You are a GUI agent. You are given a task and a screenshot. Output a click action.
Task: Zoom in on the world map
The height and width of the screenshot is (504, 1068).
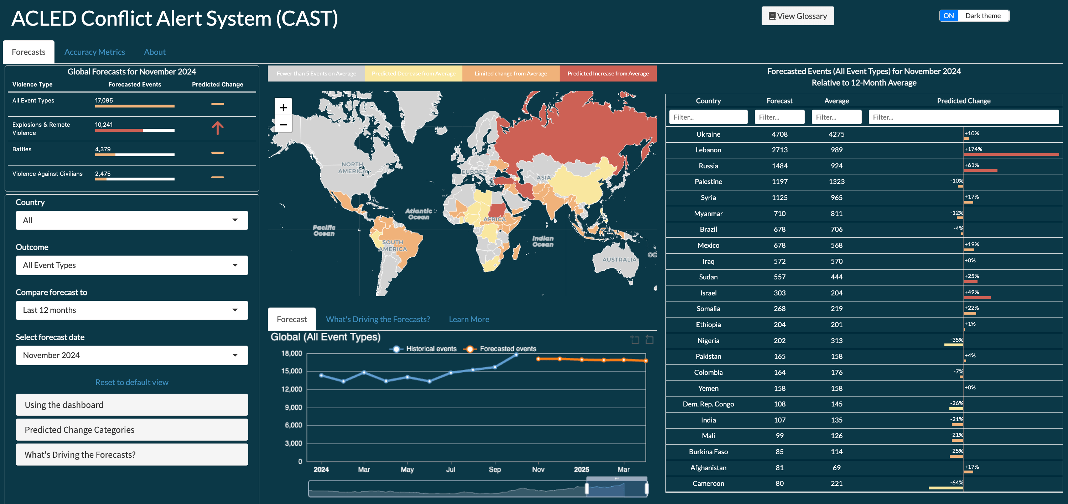(x=283, y=107)
